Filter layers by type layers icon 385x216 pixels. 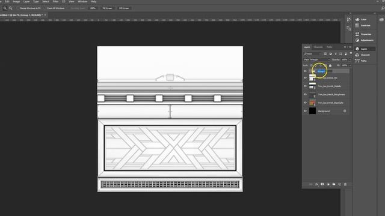[336, 53]
